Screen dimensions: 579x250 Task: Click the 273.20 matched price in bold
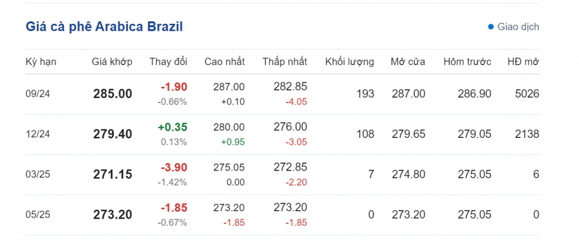112,215
